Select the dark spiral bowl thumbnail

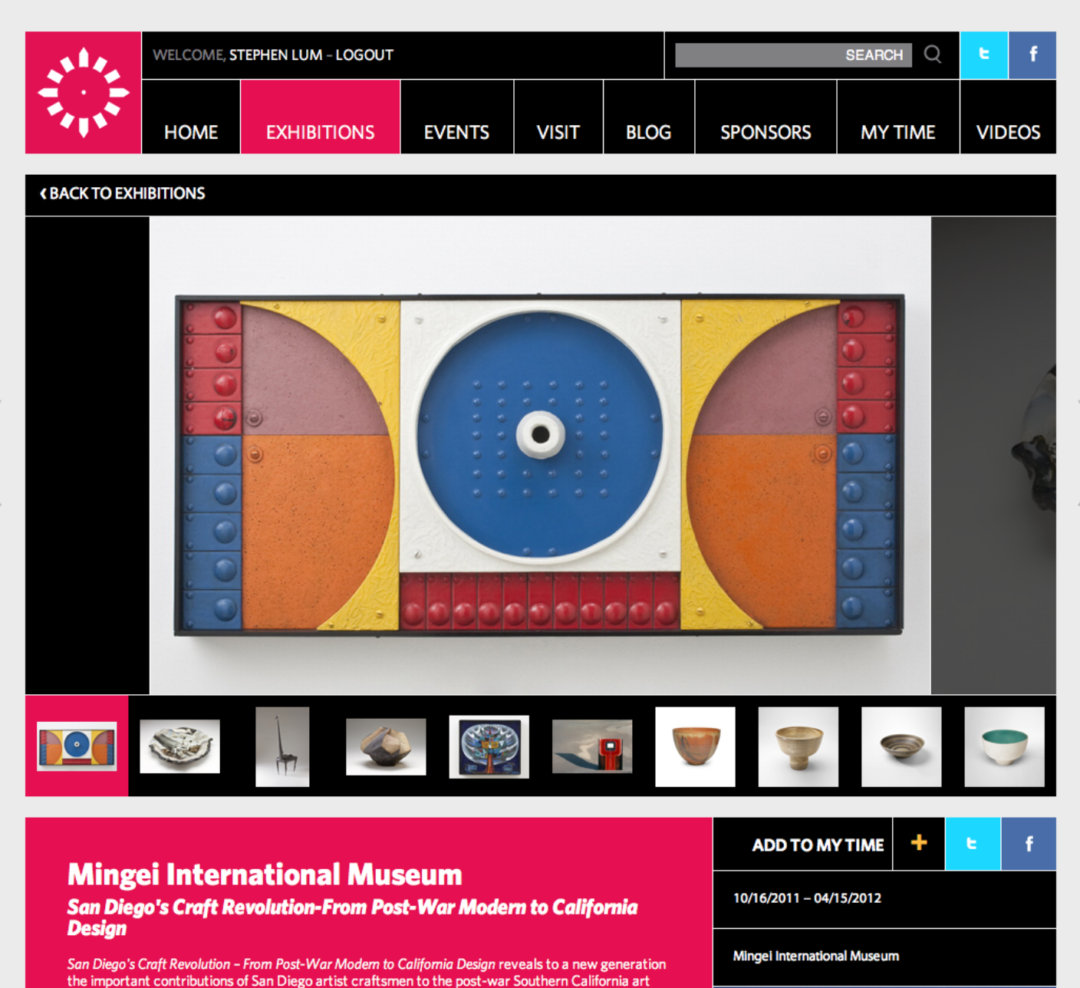[x=901, y=746]
